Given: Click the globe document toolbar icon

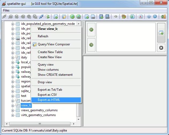Looking at the screenshot, I should [132, 17].
